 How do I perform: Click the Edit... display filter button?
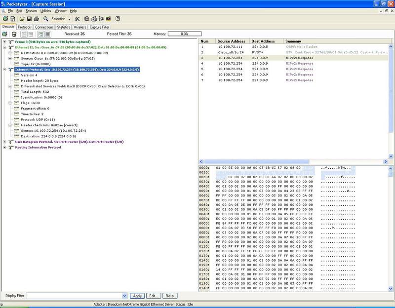pyautogui.click(x=154, y=296)
